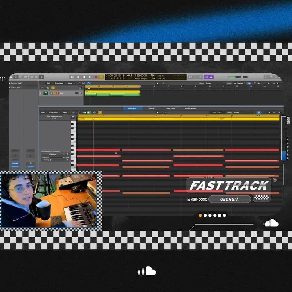Click blue Catch playhead button in tracks area
The height and width of the screenshot is (292, 292).
(89, 84)
